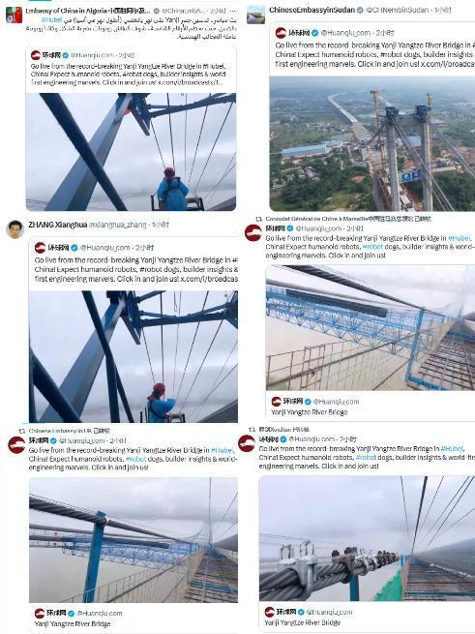475x634 pixels.
Task: Click Huanqiu logo in Marseille consulate repost
Action: tap(253, 233)
